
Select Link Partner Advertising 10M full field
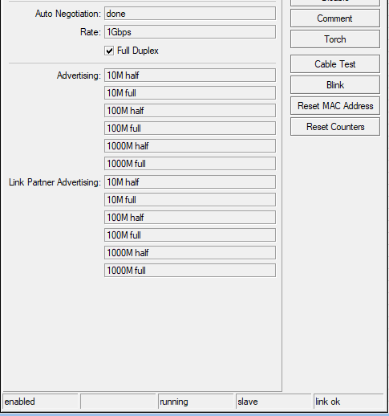190,200
